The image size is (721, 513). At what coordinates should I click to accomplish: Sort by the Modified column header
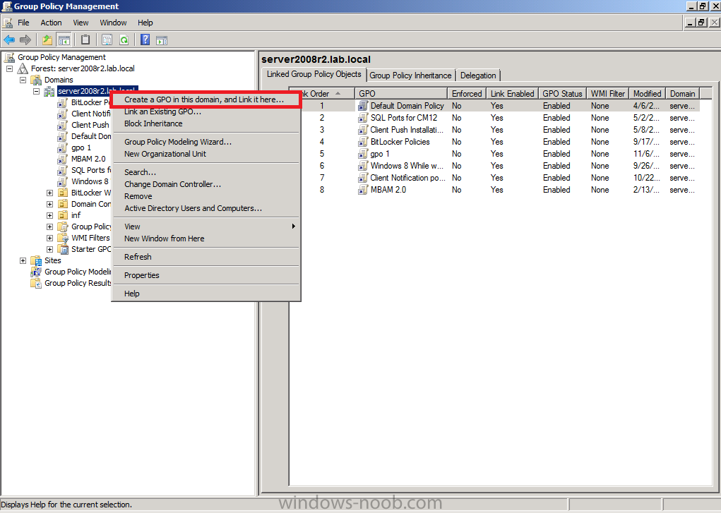point(648,94)
